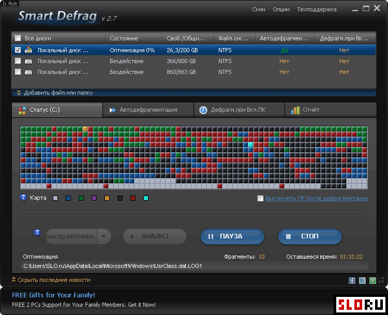Click the light gray legend swatch
This screenshot has height=315, width=388.
[x=55, y=198]
